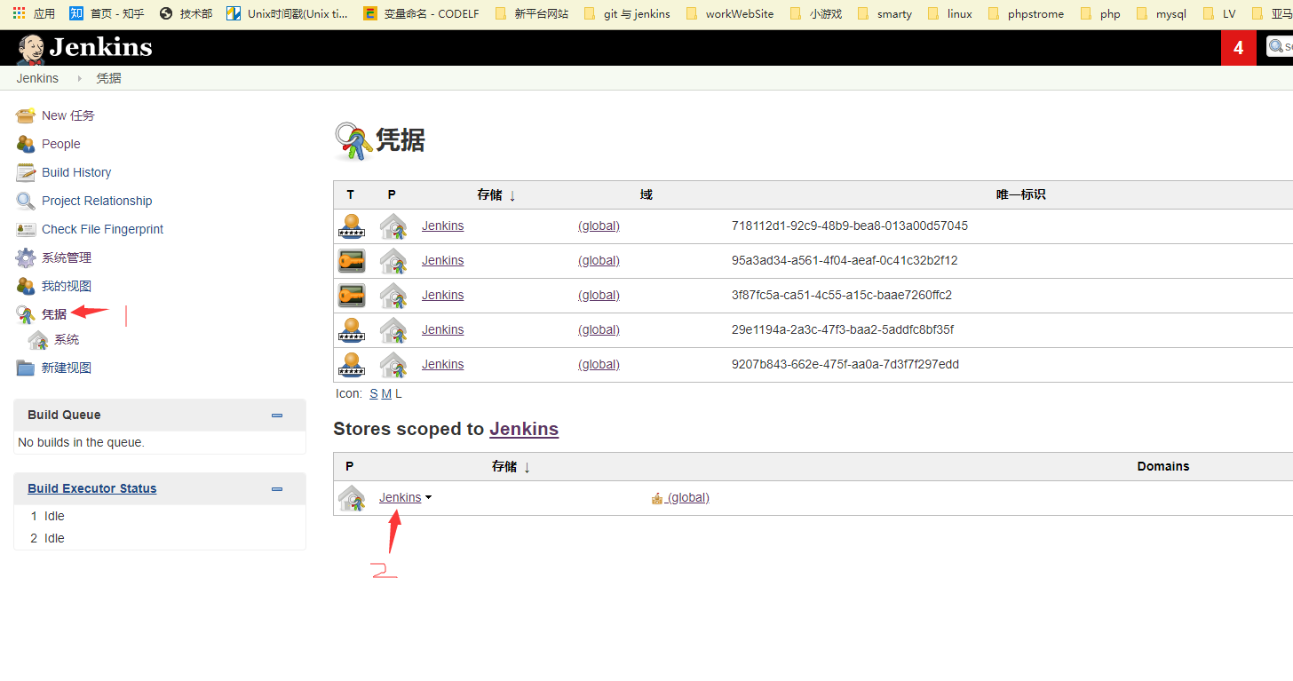Click SSH key icon for 95a3ad34 row
The width and height of the screenshot is (1293, 681).
(x=352, y=261)
